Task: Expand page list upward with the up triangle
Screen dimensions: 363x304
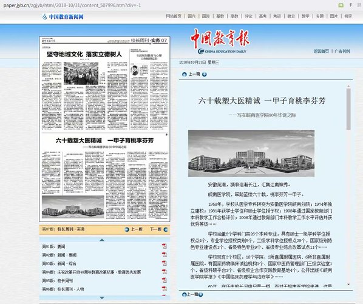Action: (x=102, y=240)
